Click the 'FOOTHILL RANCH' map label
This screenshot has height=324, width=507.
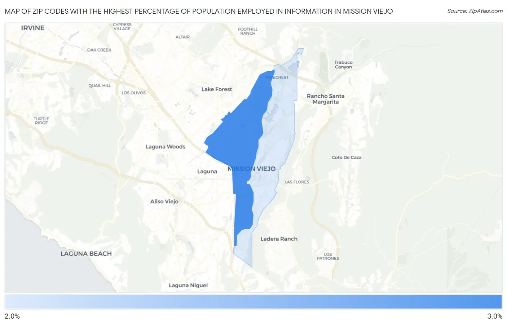[248, 31]
